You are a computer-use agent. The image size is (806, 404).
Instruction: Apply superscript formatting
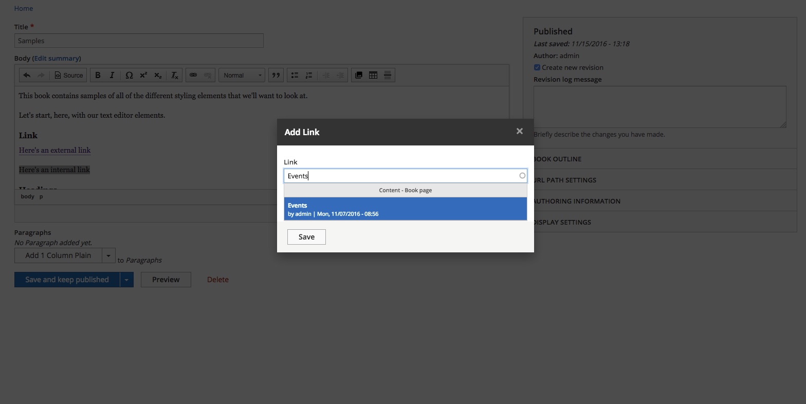coord(143,75)
